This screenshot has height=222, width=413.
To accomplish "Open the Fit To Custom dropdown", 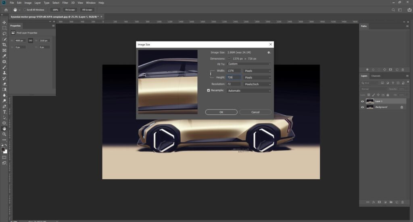I will click(x=249, y=64).
